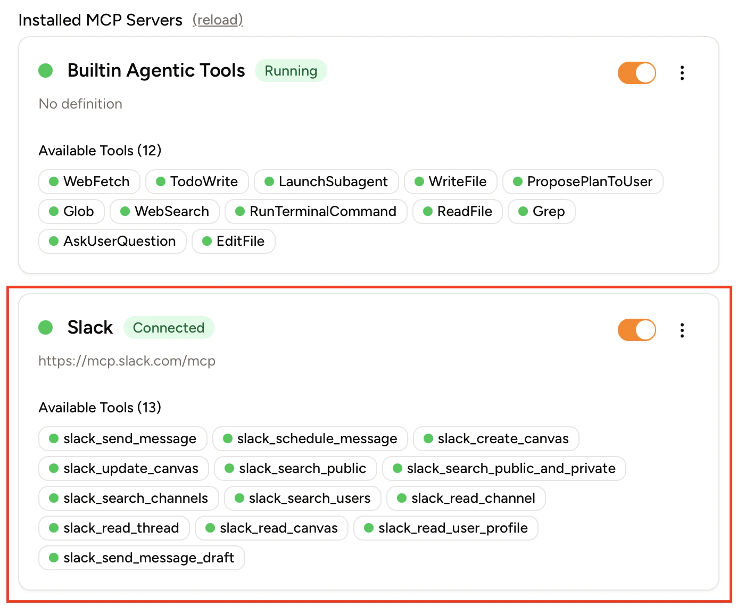The height and width of the screenshot is (614, 745).
Task: Click the Builtin Agentic Tools green status dot
Action: (46, 70)
